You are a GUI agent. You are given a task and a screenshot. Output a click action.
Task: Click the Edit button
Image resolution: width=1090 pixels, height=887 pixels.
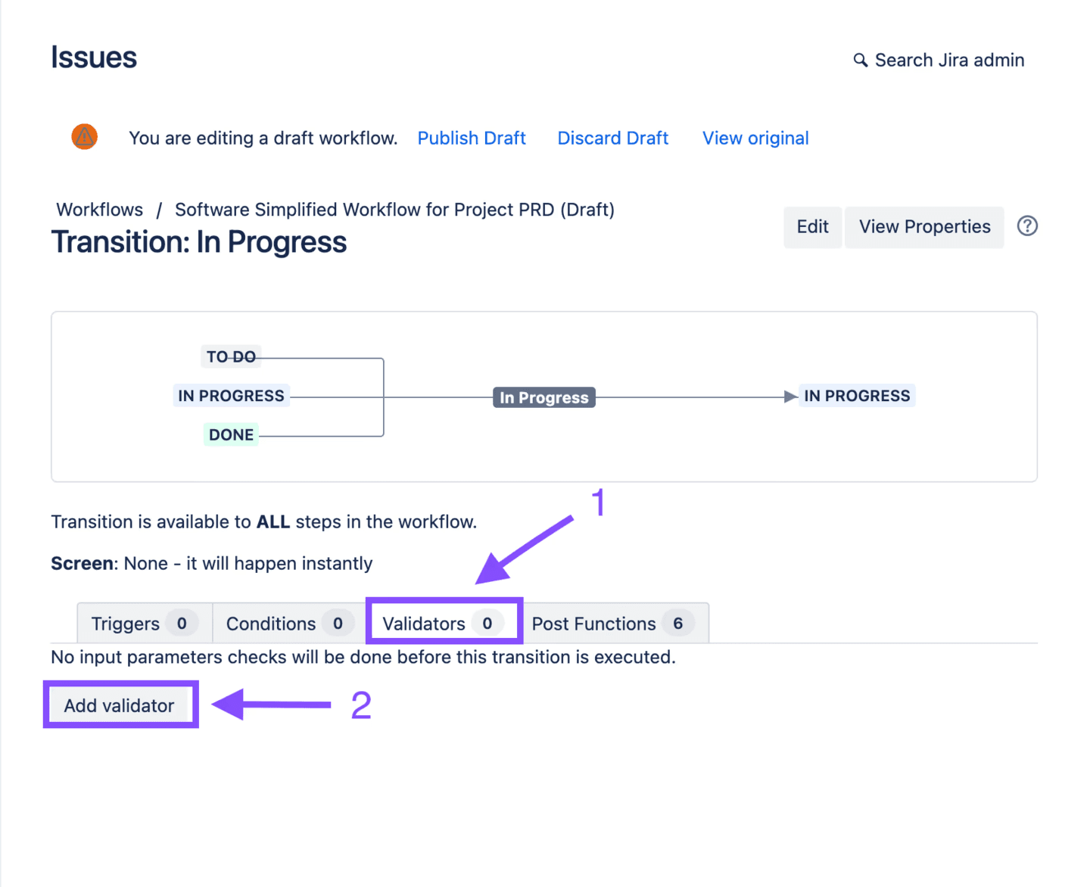(811, 226)
